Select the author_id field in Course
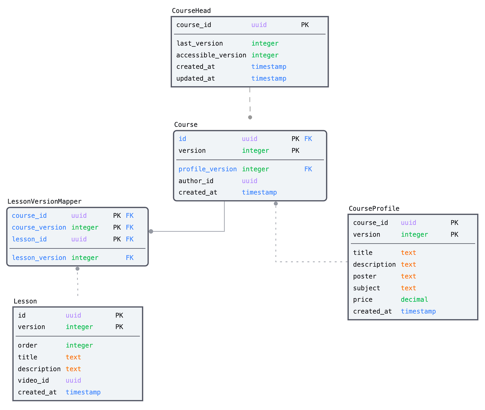The image size is (485, 410). coord(196,180)
